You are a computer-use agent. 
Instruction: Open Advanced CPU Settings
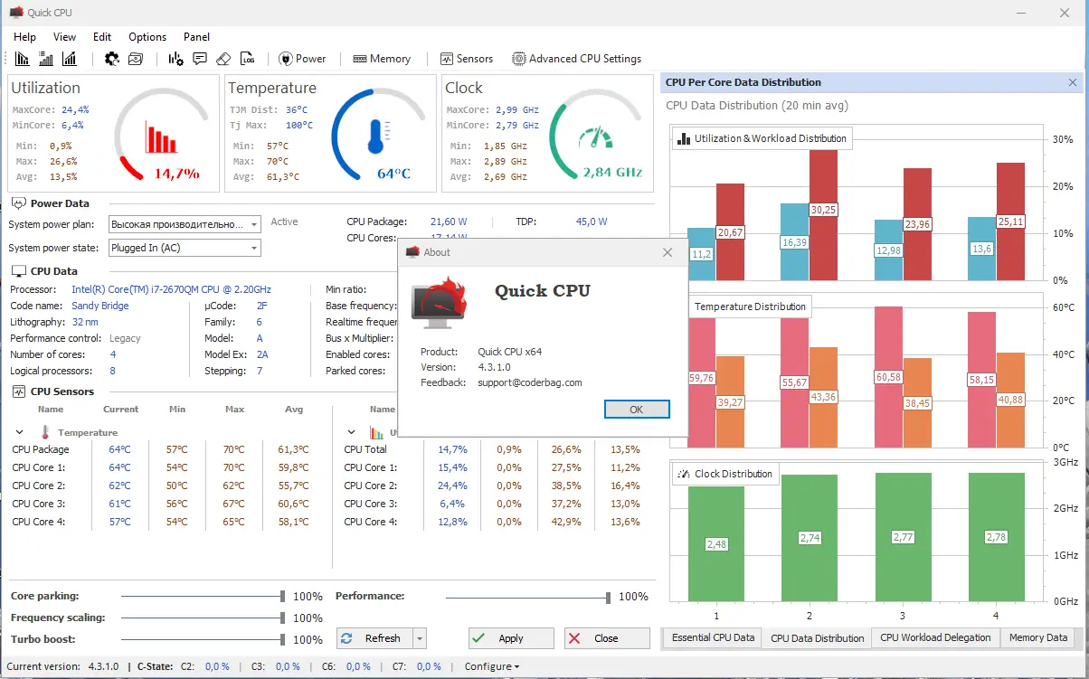pos(577,59)
